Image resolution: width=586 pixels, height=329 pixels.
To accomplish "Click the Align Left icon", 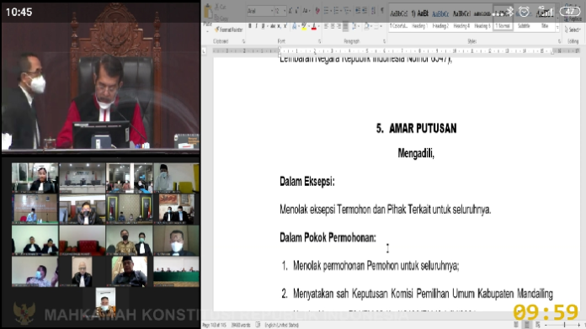I will point(326,26).
